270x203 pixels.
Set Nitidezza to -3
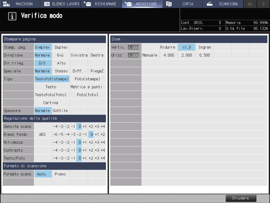coord(61,142)
